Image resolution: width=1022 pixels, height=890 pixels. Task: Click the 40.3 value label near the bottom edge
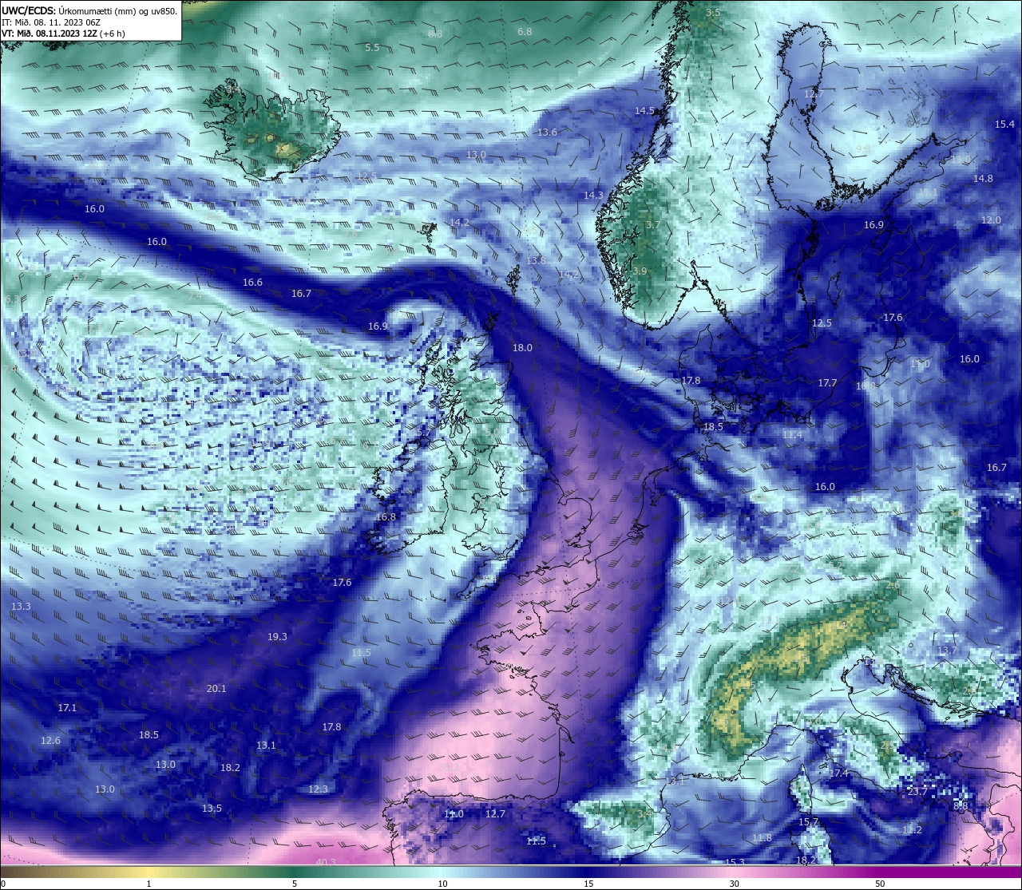[326, 862]
